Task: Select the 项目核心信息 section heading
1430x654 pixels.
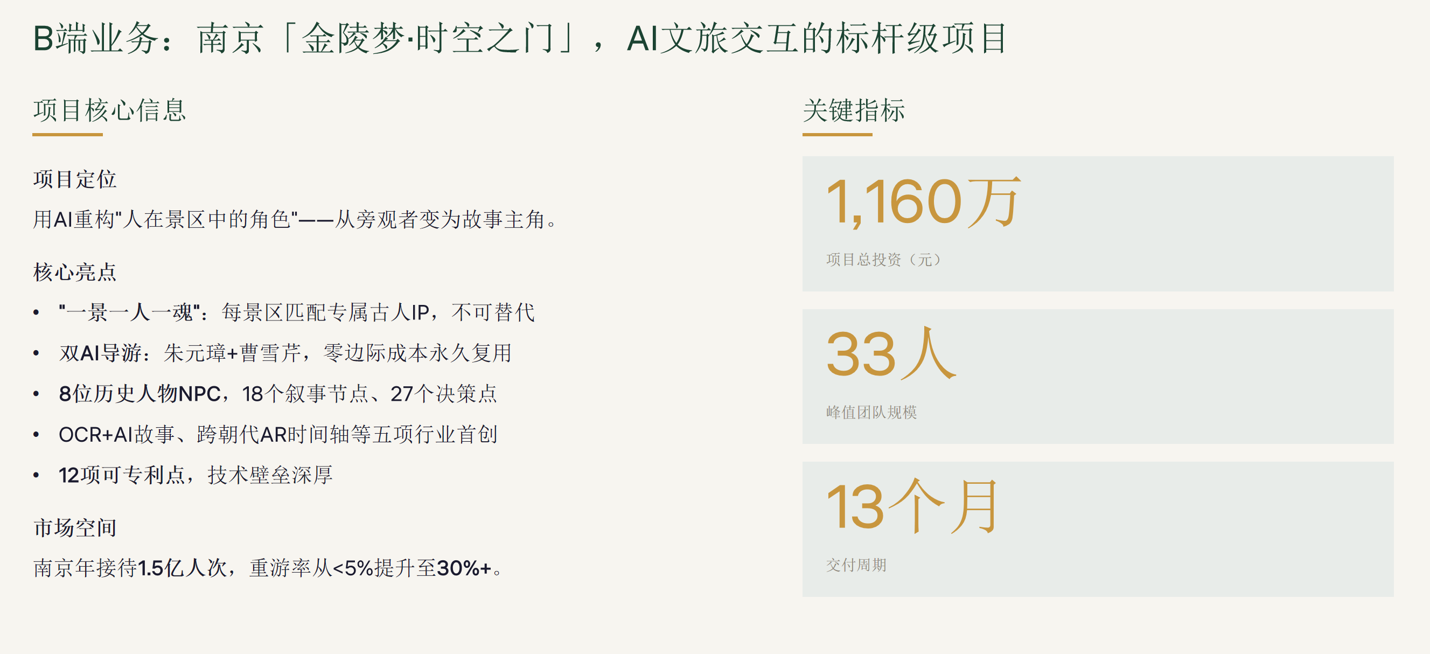Action: pos(109,110)
